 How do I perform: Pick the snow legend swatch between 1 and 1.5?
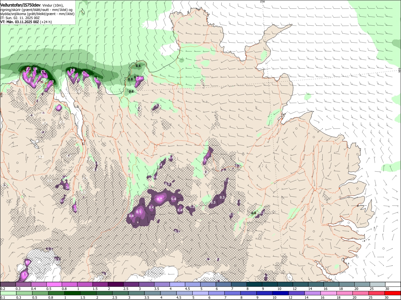[x=85, y=284]
